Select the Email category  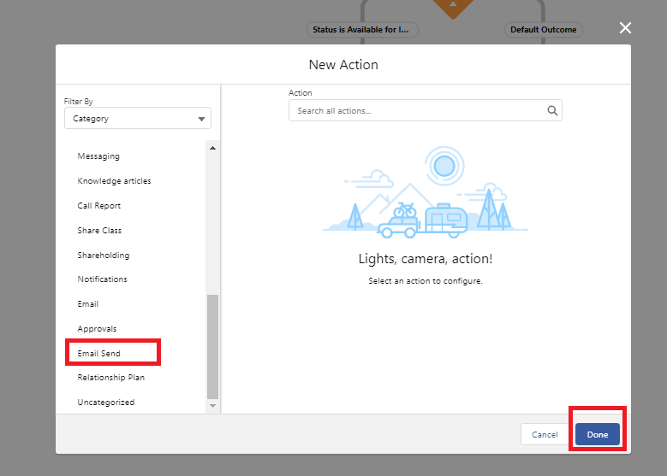[x=88, y=304]
